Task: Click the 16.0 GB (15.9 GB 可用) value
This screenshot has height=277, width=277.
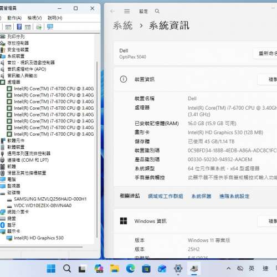Action: tap(212, 124)
